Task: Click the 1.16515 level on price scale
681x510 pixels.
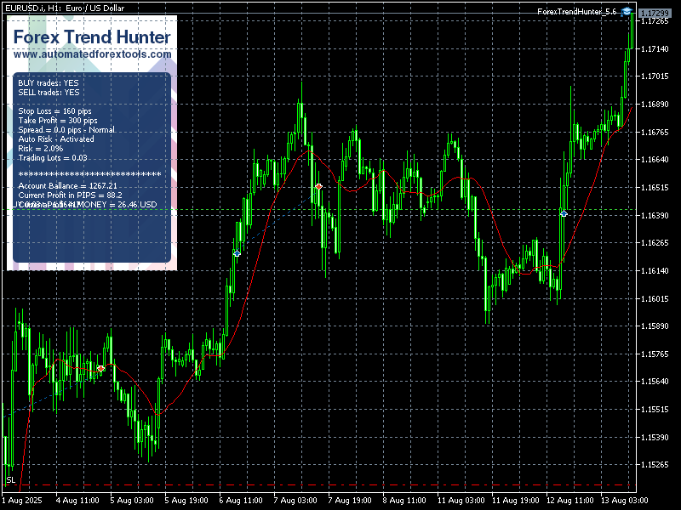Action: 654,188
